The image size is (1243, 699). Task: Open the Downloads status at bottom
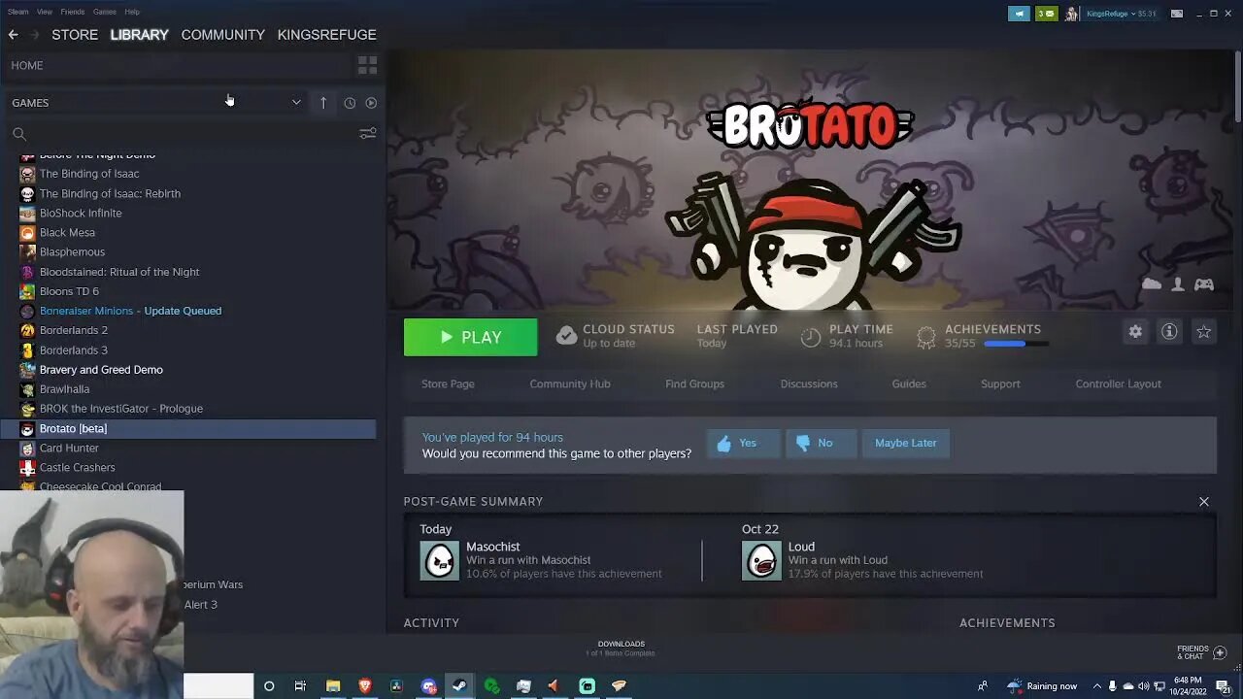pyautogui.click(x=621, y=649)
